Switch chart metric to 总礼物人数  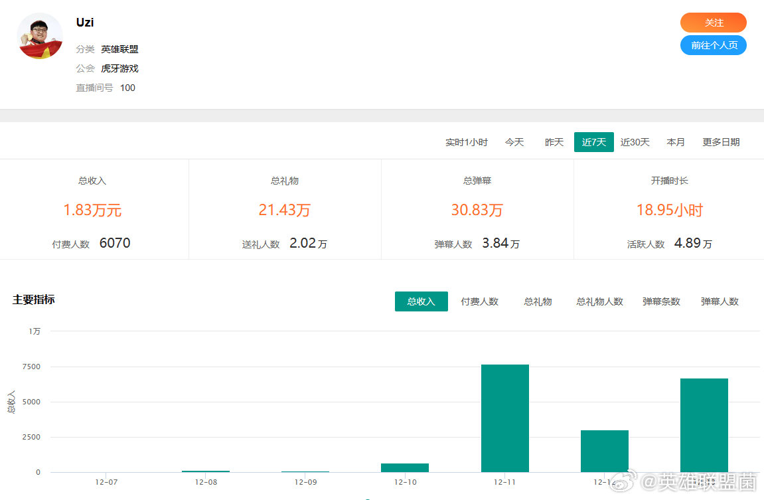(x=600, y=301)
